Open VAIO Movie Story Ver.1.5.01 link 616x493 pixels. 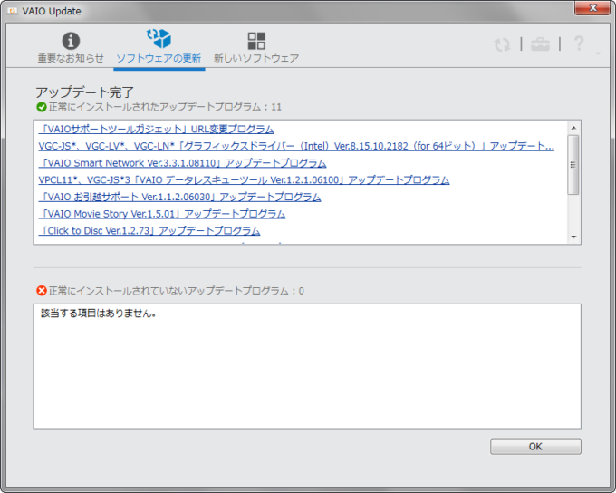[162, 214]
